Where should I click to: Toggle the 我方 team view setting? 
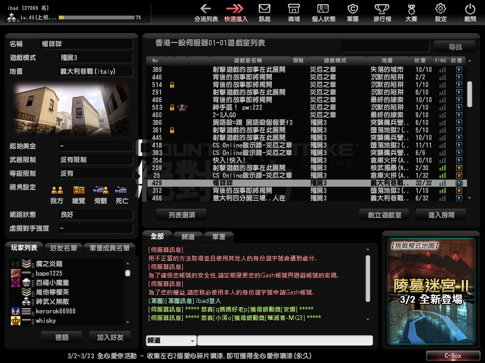(x=57, y=195)
